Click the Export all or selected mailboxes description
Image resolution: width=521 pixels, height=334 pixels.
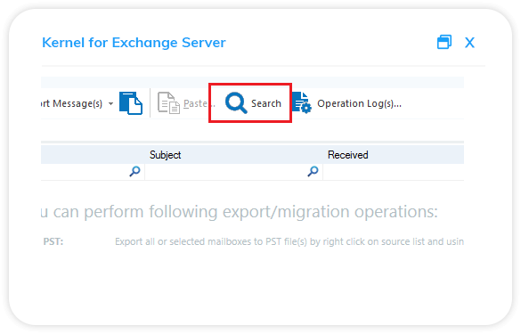(289, 241)
